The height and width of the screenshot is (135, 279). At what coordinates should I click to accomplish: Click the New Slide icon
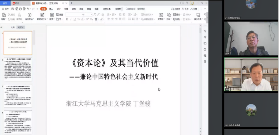pos(42,15)
